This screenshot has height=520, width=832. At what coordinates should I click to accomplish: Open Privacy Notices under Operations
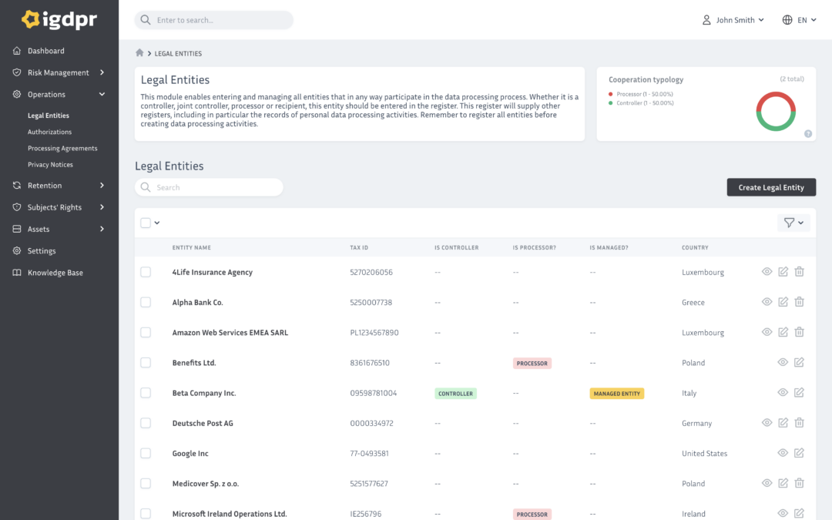point(51,164)
